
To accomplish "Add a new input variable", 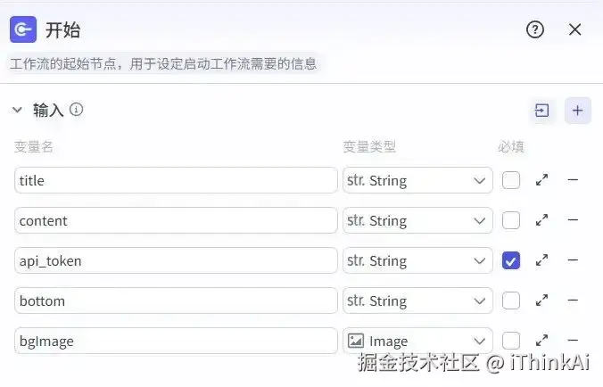I will pyautogui.click(x=578, y=111).
